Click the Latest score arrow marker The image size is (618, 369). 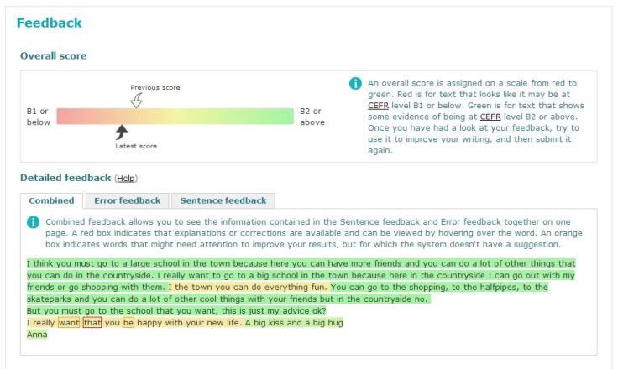(x=122, y=132)
